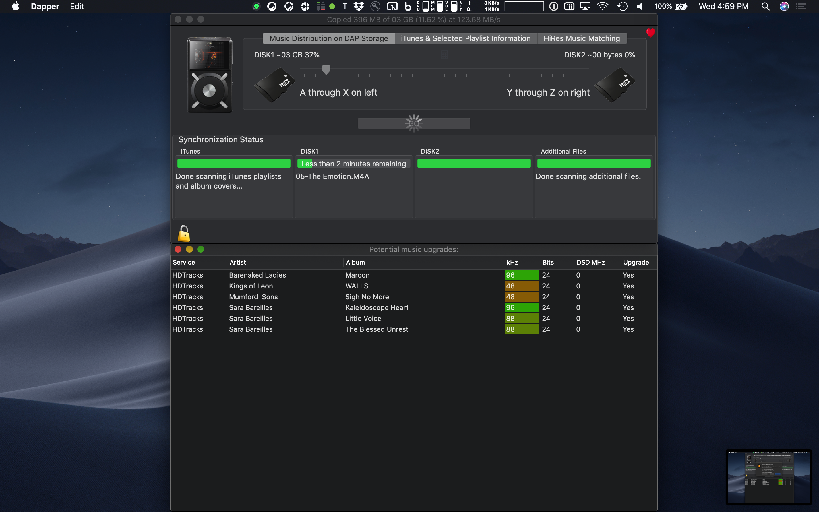
Task: Zoom the Potential music upgrades window
Action: (201, 249)
